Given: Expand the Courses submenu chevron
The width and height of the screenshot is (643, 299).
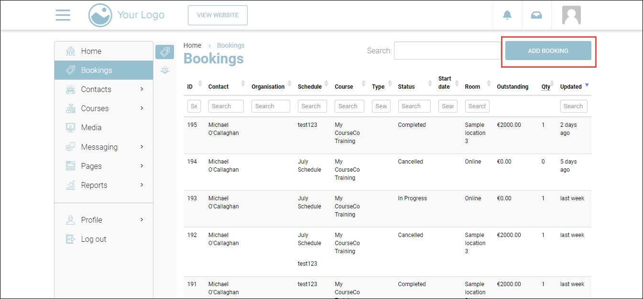Looking at the screenshot, I should (142, 108).
